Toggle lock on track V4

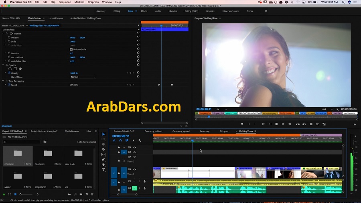tap(119, 147)
